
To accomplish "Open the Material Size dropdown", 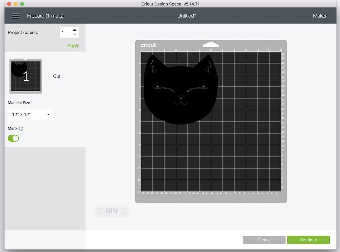I will coord(30,115).
